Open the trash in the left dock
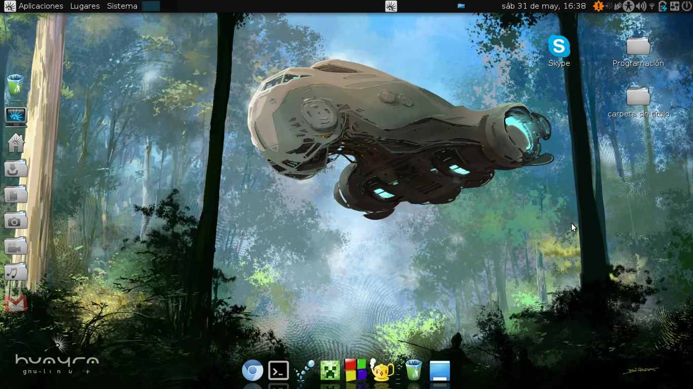Screen dimensions: 693x389 [x=16, y=85]
